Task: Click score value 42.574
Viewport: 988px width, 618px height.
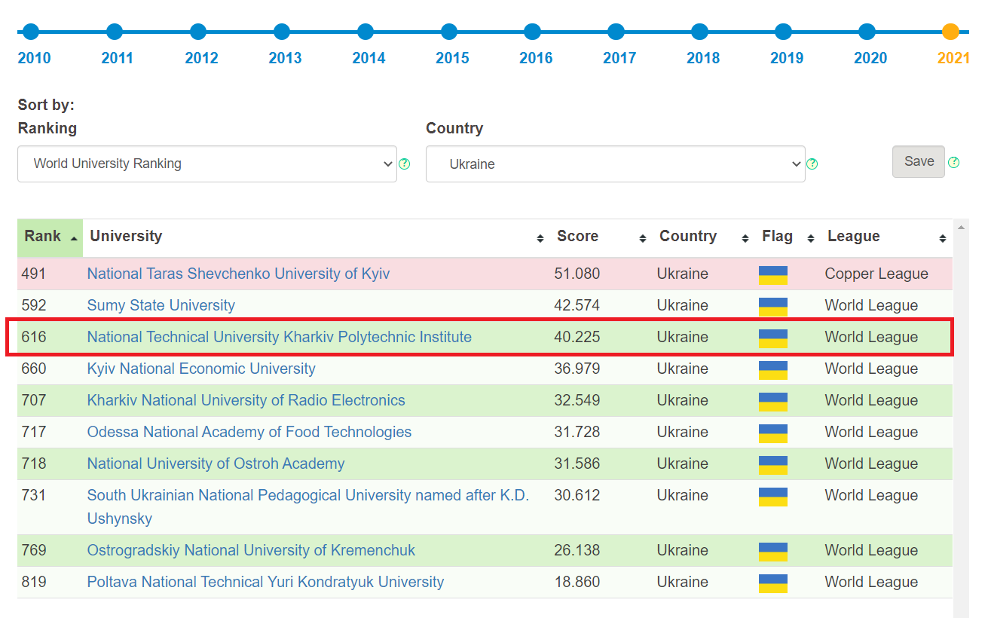Action: click(x=577, y=305)
